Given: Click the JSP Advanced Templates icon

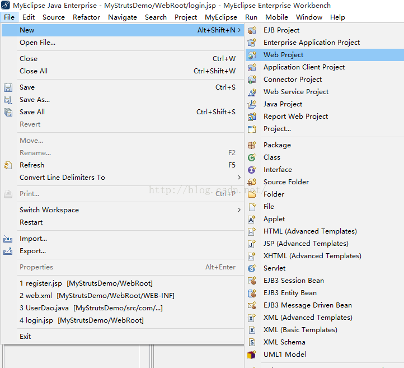Looking at the screenshot, I should point(252,244).
